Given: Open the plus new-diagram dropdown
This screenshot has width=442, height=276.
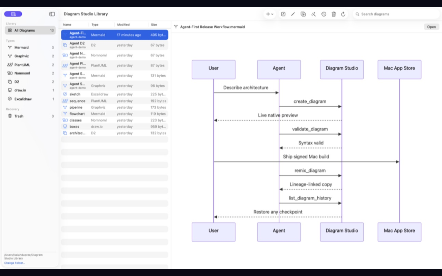Looking at the screenshot, I should coord(269,14).
